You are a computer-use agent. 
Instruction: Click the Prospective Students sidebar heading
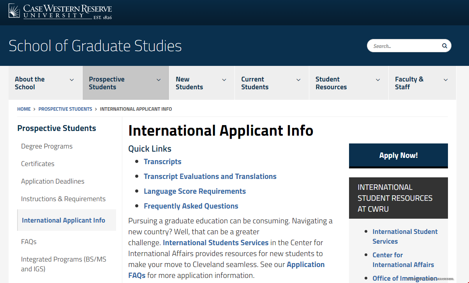coord(57,128)
